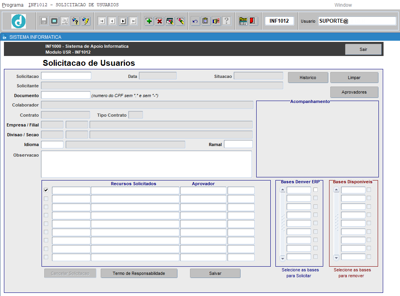Image resolution: width=400 pixels, height=296 pixels.
Task: Delete record with the red X icon
Action: coord(159,21)
